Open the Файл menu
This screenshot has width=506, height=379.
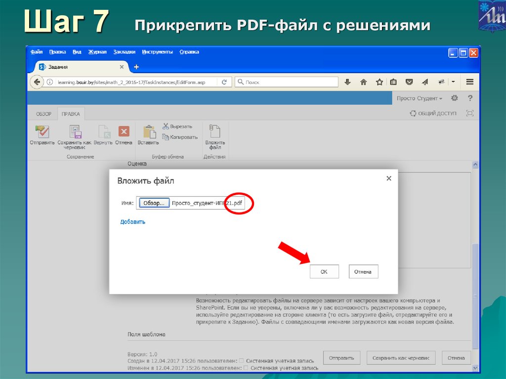pos(37,52)
